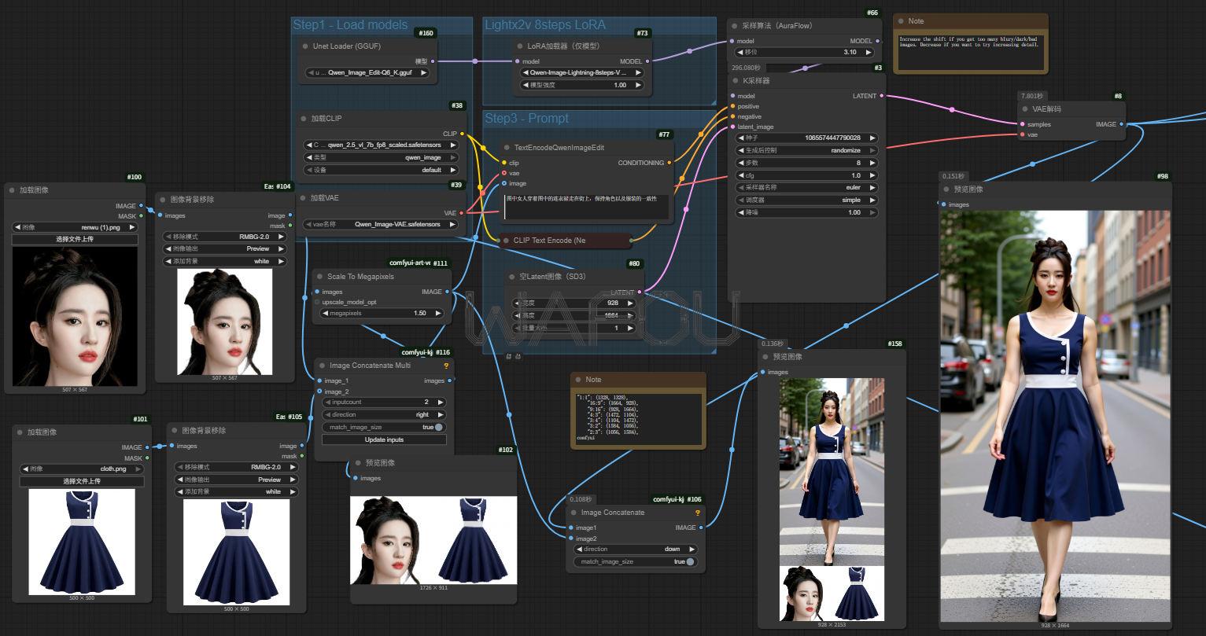Image resolution: width=1206 pixels, height=636 pixels.
Task: Open 类型 qwen_image type dropdown
Action: (382, 157)
